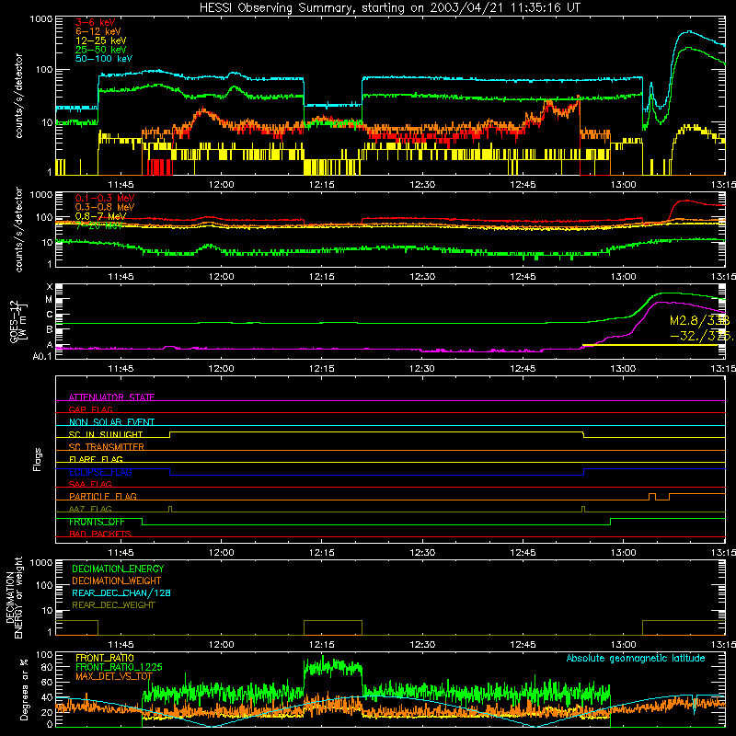
Task: Click the REAR_DEC_CHAN/128 legend label
Action: (x=121, y=592)
